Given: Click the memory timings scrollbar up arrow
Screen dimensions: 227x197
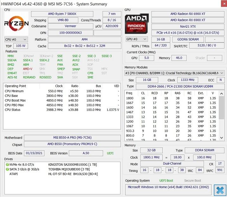Looking at the screenshot, I should click(x=221, y=94).
